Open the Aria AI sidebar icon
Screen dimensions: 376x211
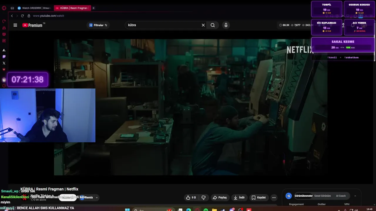(x=4, y=50)
